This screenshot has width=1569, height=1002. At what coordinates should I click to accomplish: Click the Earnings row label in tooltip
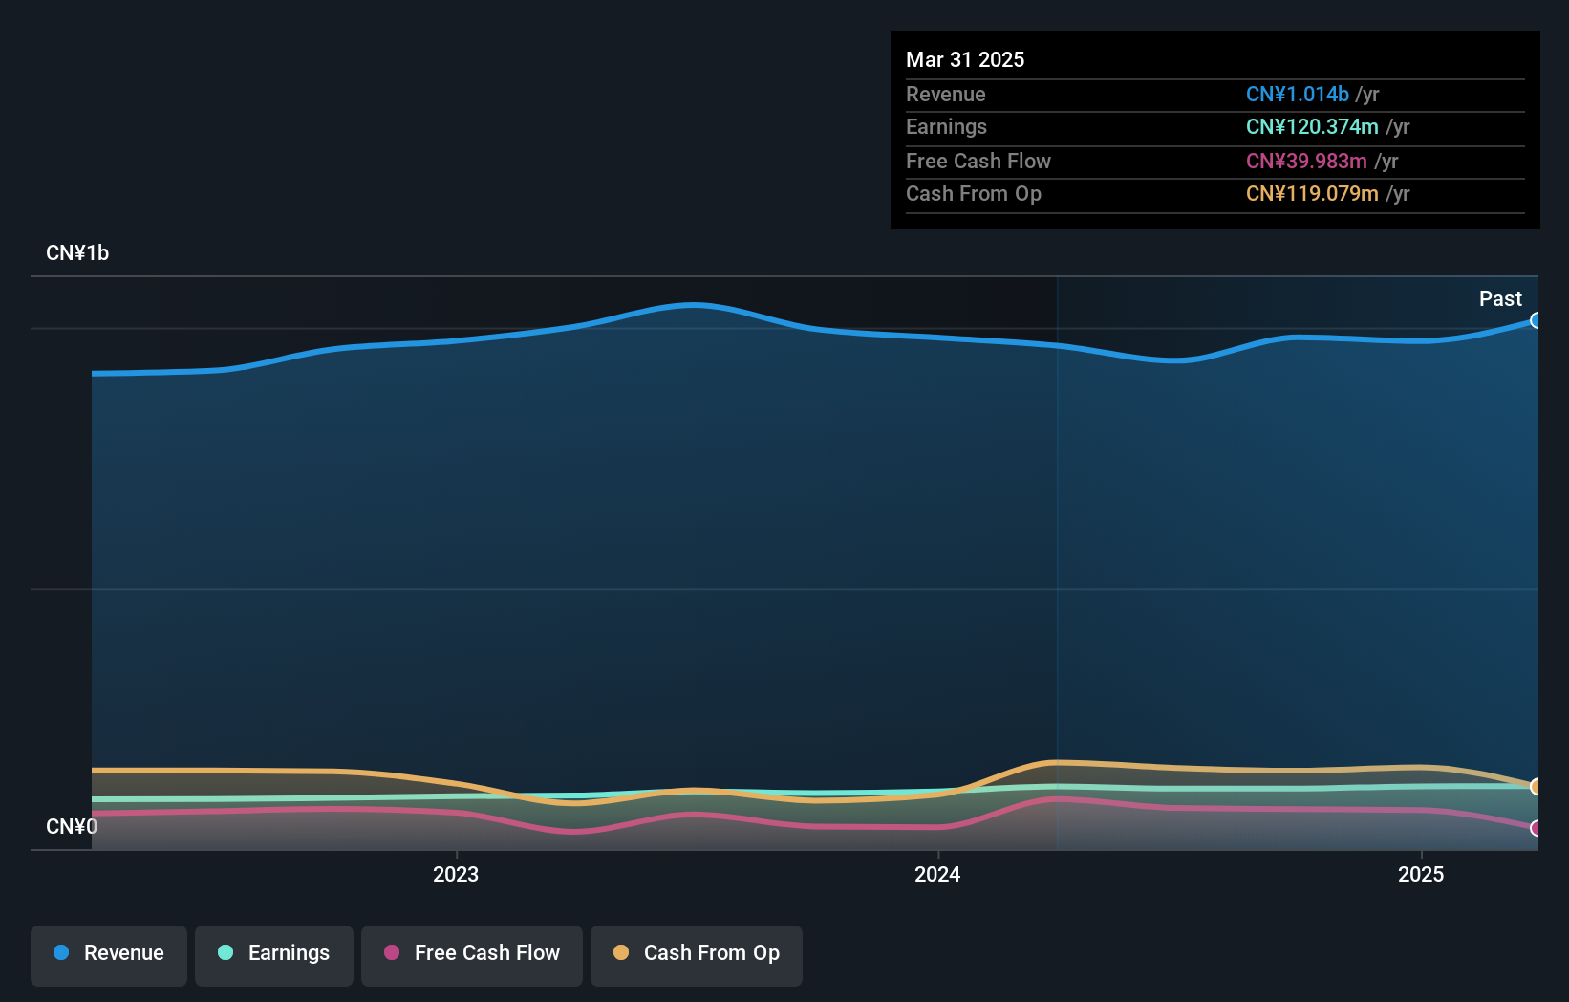pyautogui.click(x=946, y=126)
